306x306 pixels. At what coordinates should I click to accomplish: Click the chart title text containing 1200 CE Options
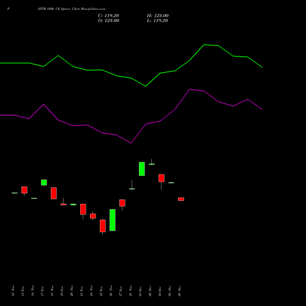click(x=72, y=9)
